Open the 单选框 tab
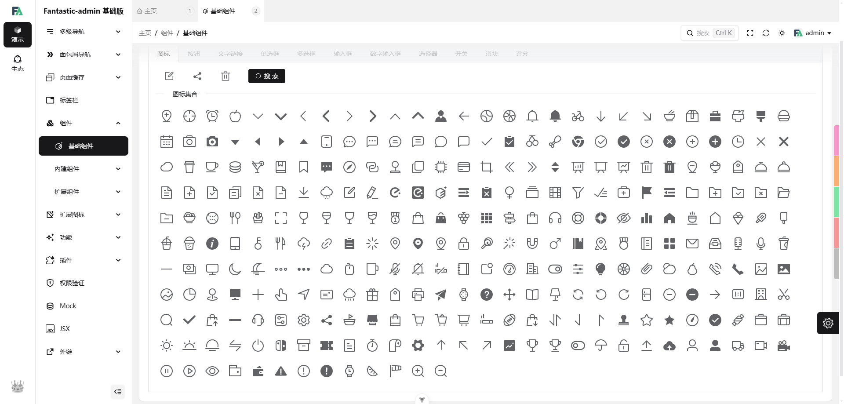 point(270,54)
